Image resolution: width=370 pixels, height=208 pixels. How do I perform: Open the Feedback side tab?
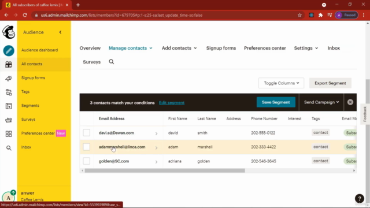(x=365, y=114)
